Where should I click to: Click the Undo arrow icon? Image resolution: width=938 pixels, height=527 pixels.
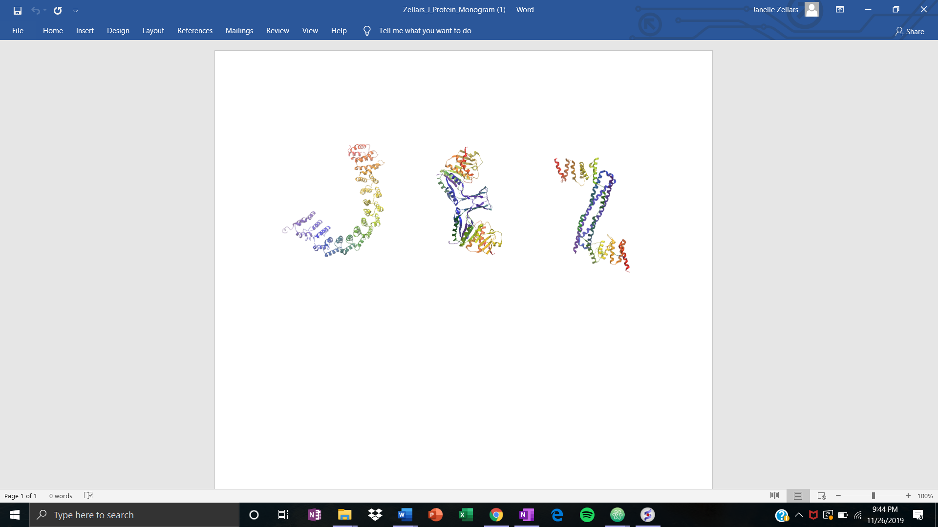[x=35, y=10]
